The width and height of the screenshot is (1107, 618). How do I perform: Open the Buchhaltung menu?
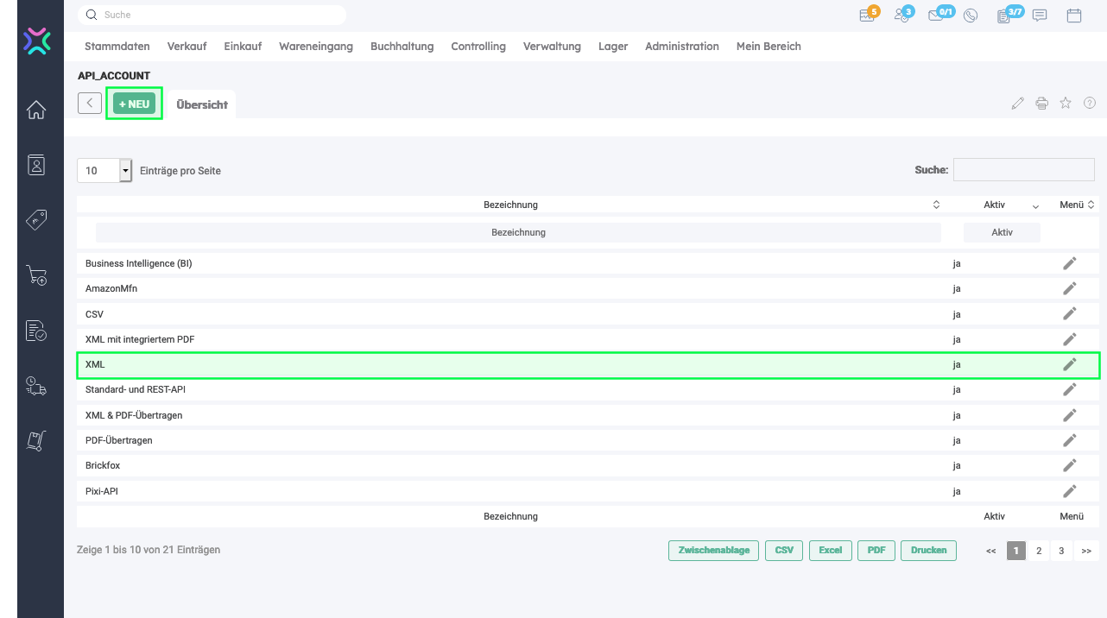point(402,47)
